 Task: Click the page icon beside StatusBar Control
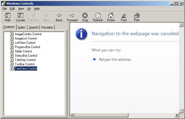click(12, 55)
